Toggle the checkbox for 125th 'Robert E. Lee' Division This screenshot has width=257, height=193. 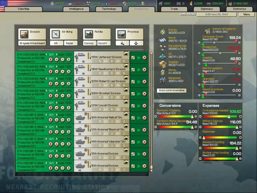133,82
